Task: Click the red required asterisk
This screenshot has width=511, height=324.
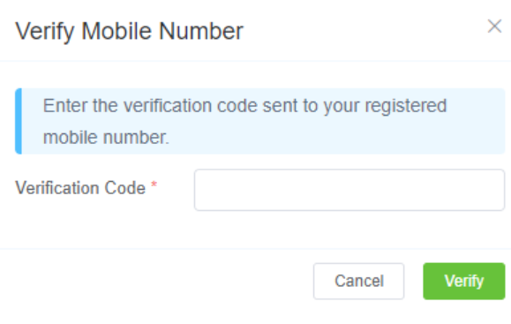Action: point(154,185)
